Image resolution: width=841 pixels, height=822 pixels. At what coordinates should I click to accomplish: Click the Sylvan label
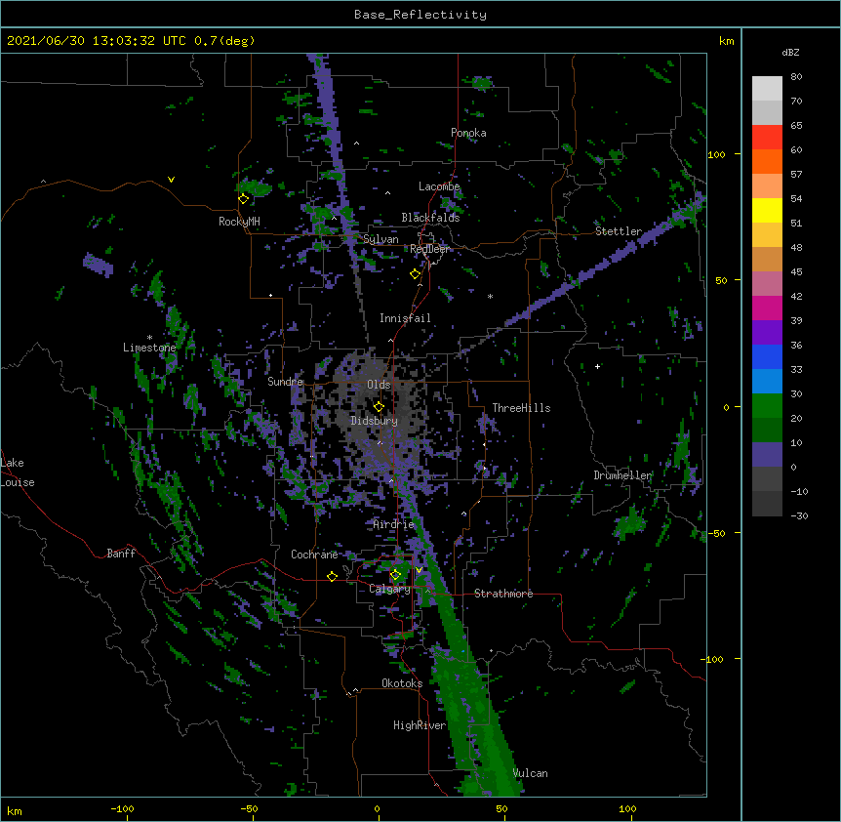click(x=380, y=239)
